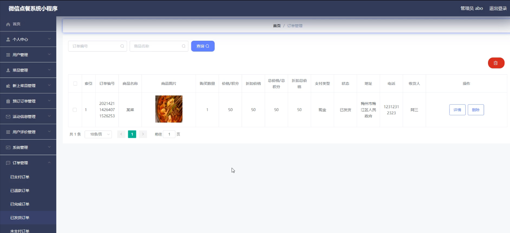Click the thumbs-up icon for 新上菜品管理

click(8, 86)
